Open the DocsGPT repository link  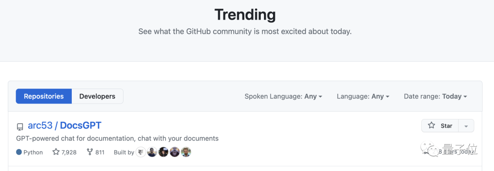tap(81, 125)
